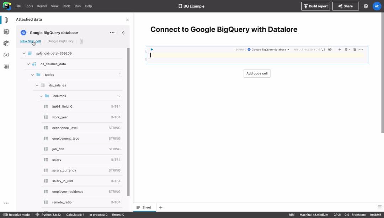Screen dimensions: 384x218
Task: Open the sheet list icon at bottom right
Action: 380,207
